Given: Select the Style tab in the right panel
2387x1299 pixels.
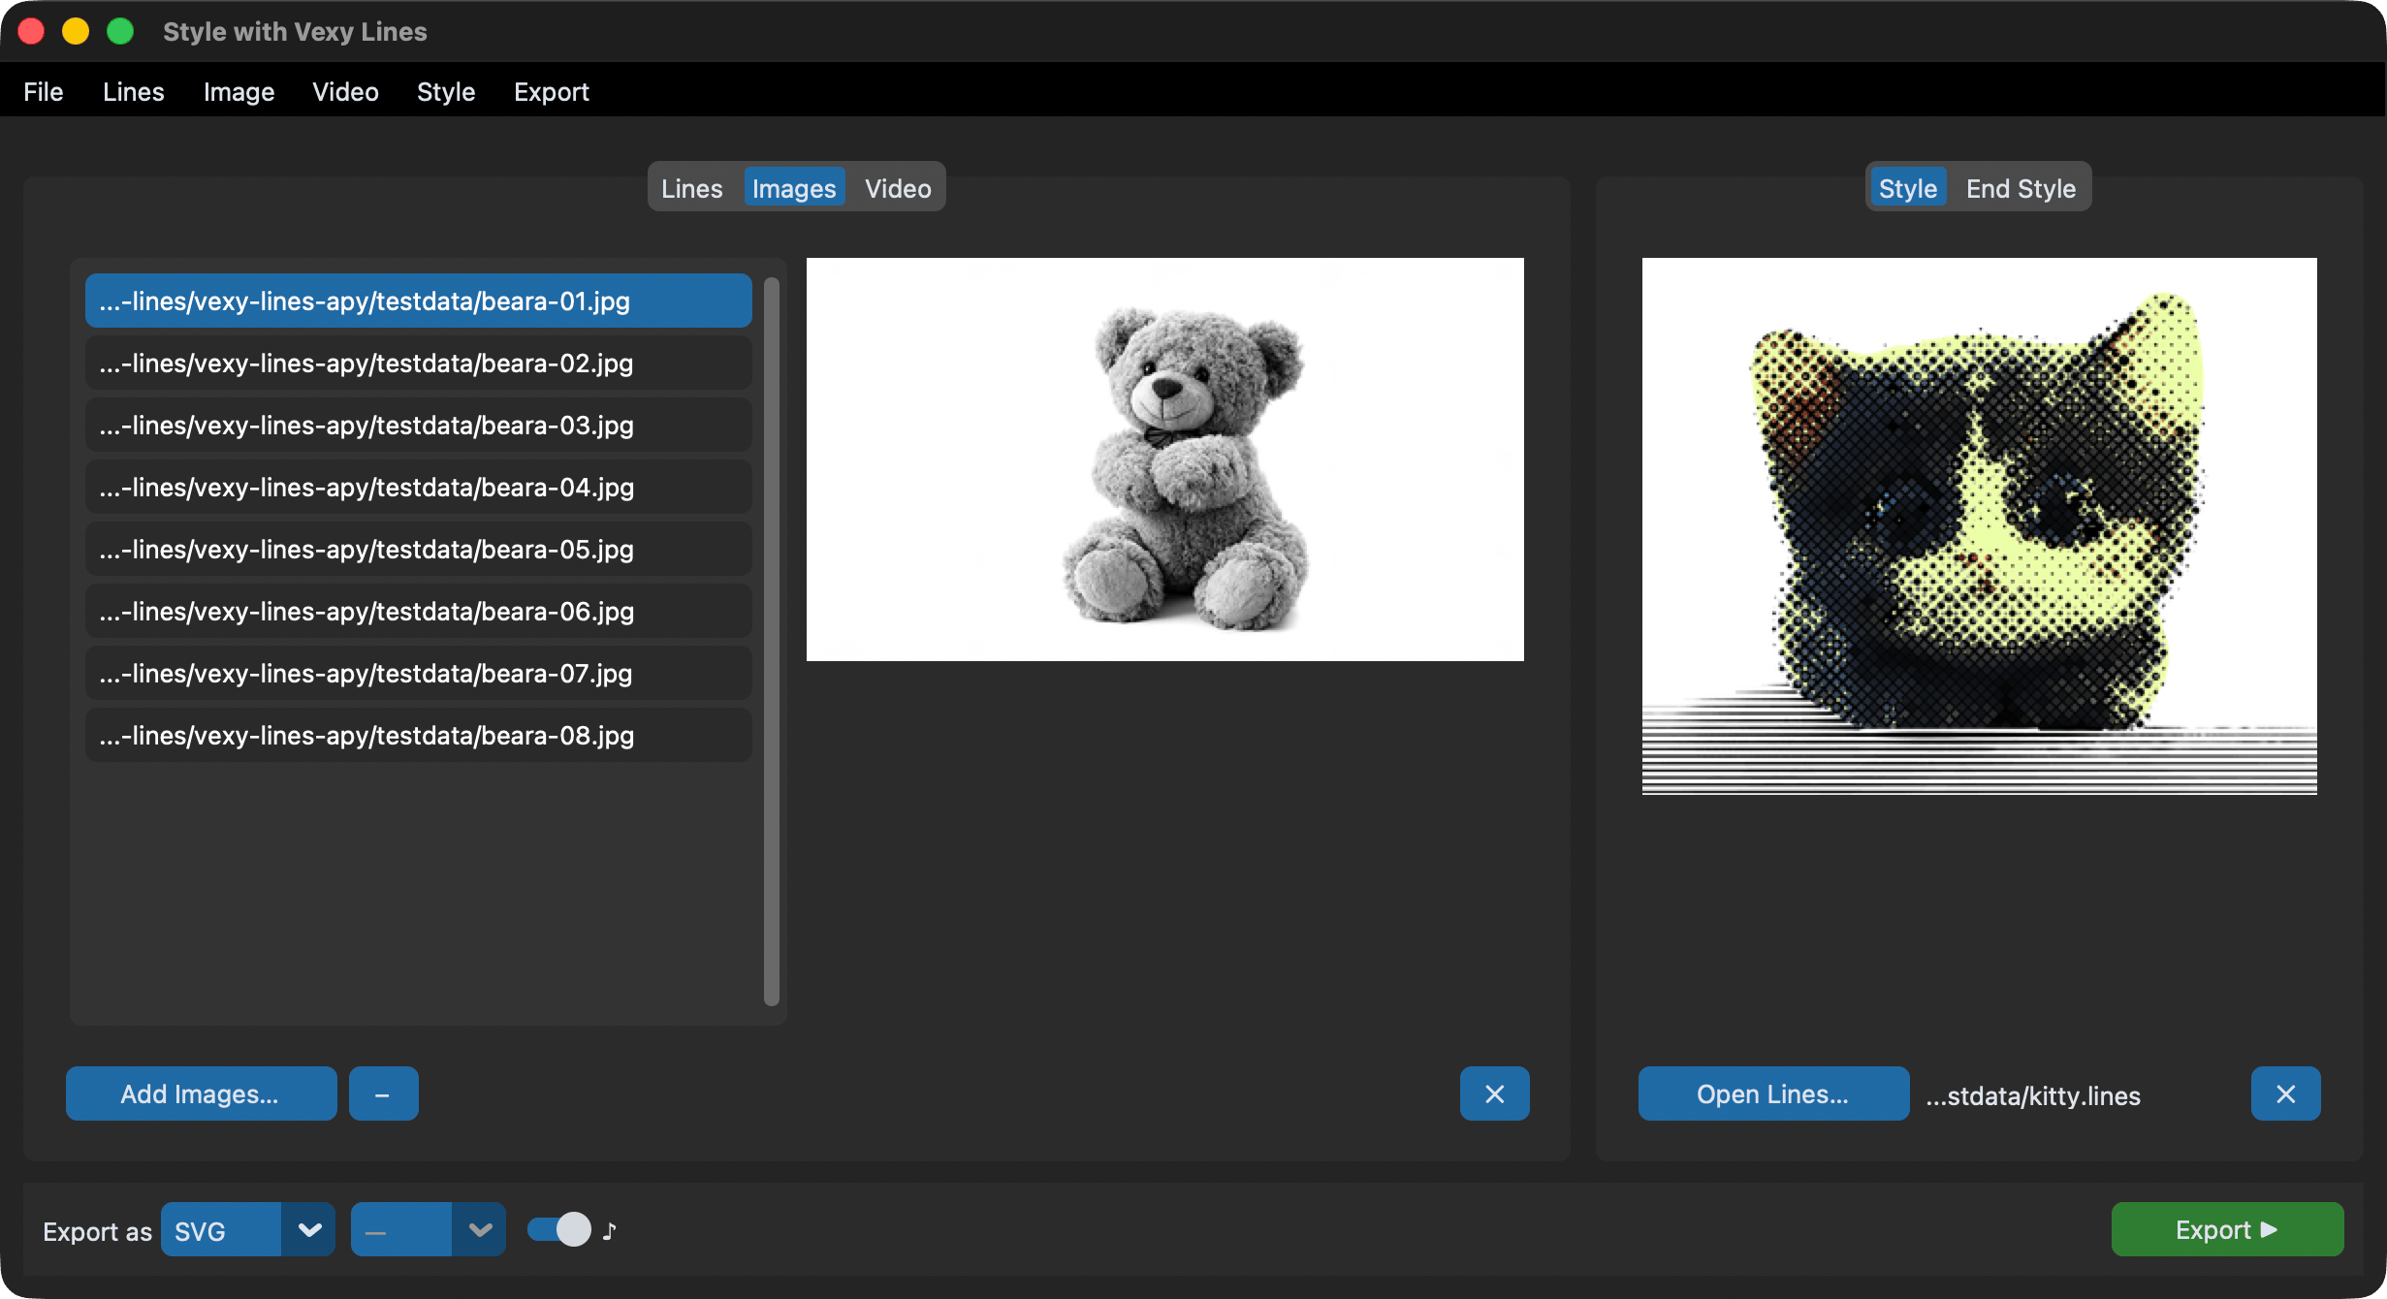Looking at the screenshot, I should click(x=1907, y=188).
